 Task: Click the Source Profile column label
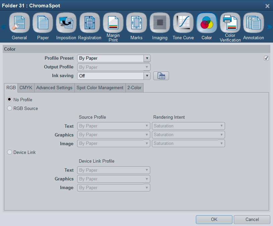tap(92, 117)
